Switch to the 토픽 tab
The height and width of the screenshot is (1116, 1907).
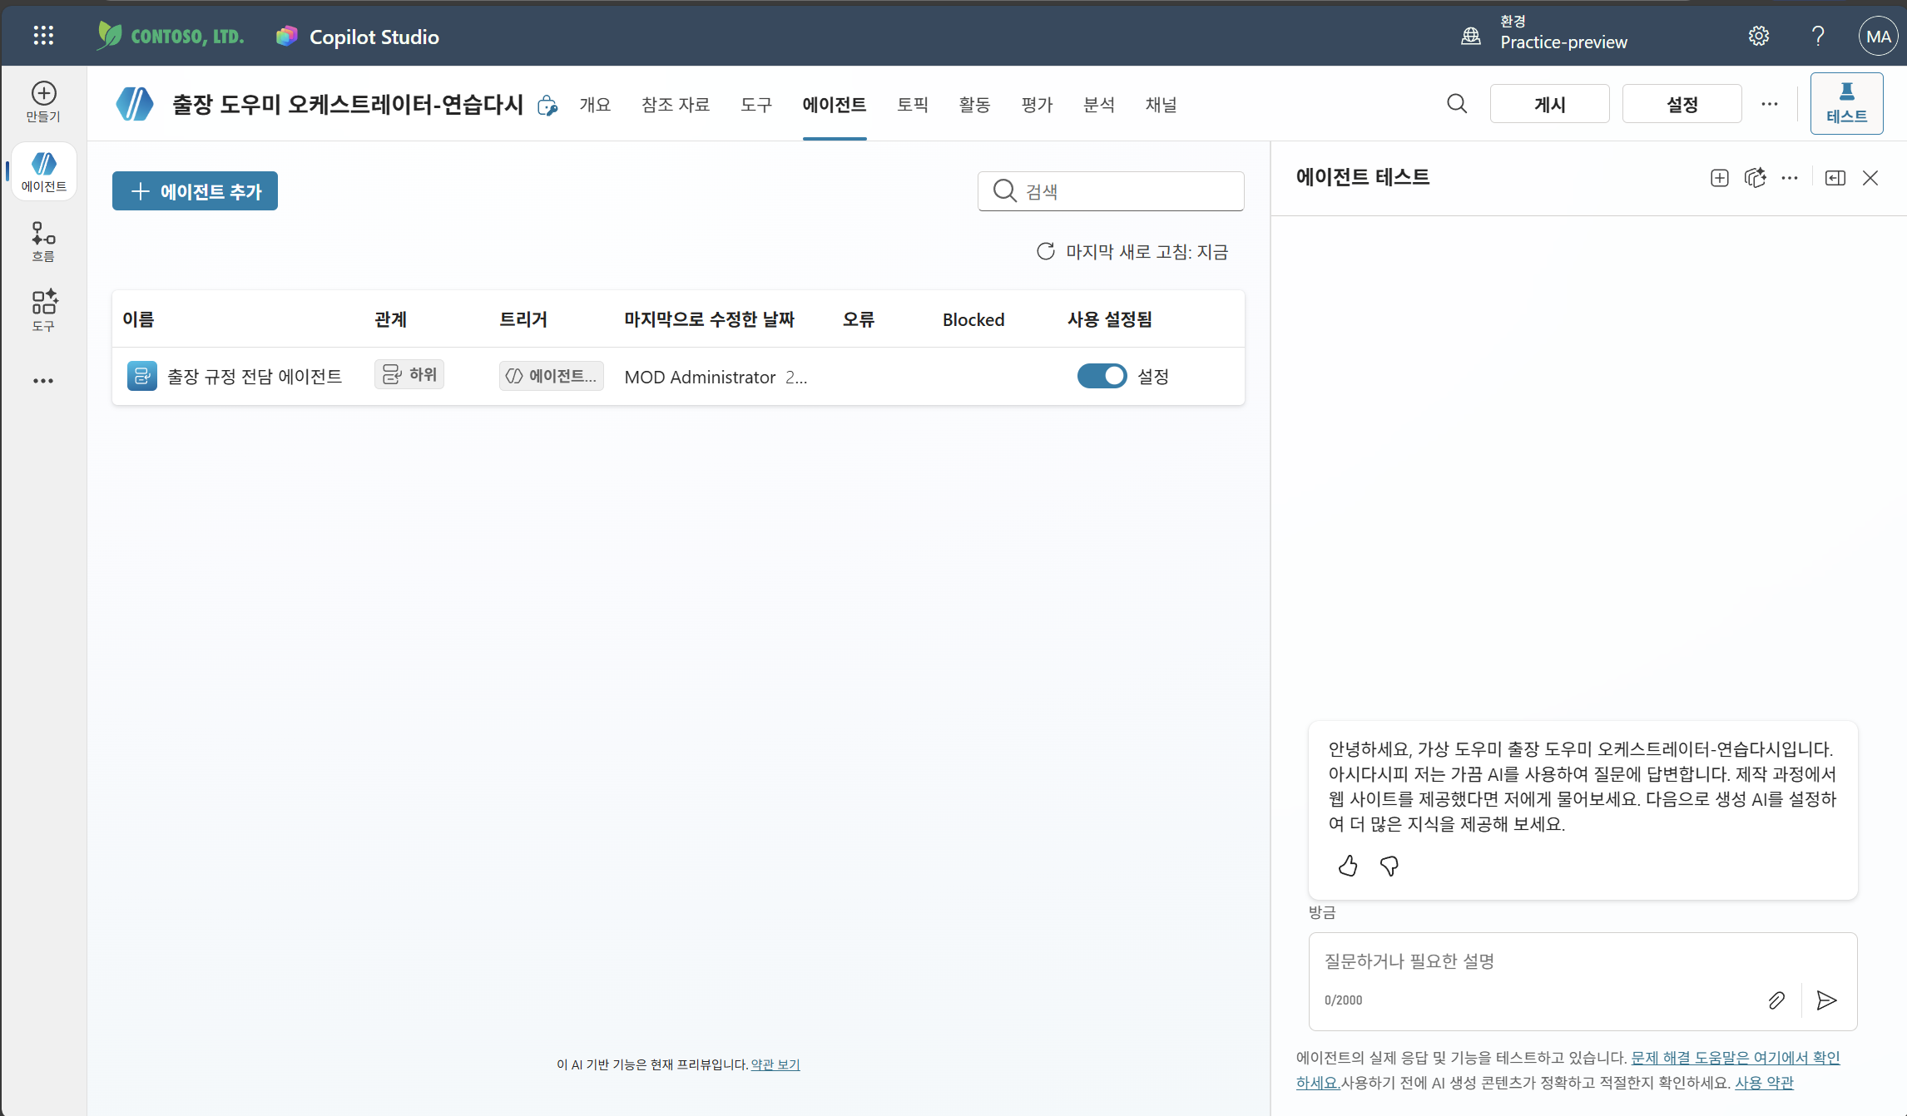click(912, 104)
